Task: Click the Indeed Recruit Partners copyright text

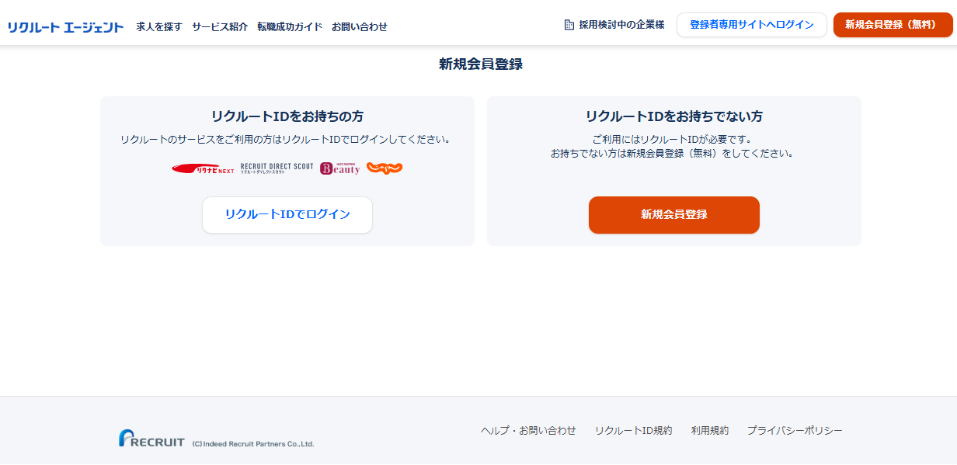Action: [x=253, y=444]
